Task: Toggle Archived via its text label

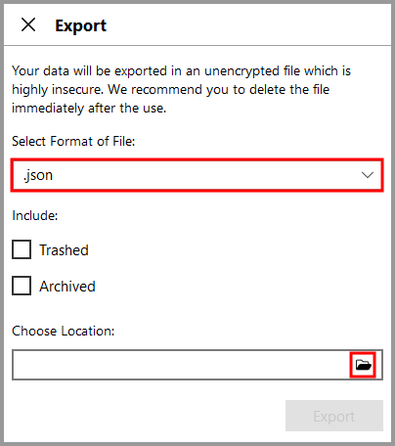Action: coord(67,287)
